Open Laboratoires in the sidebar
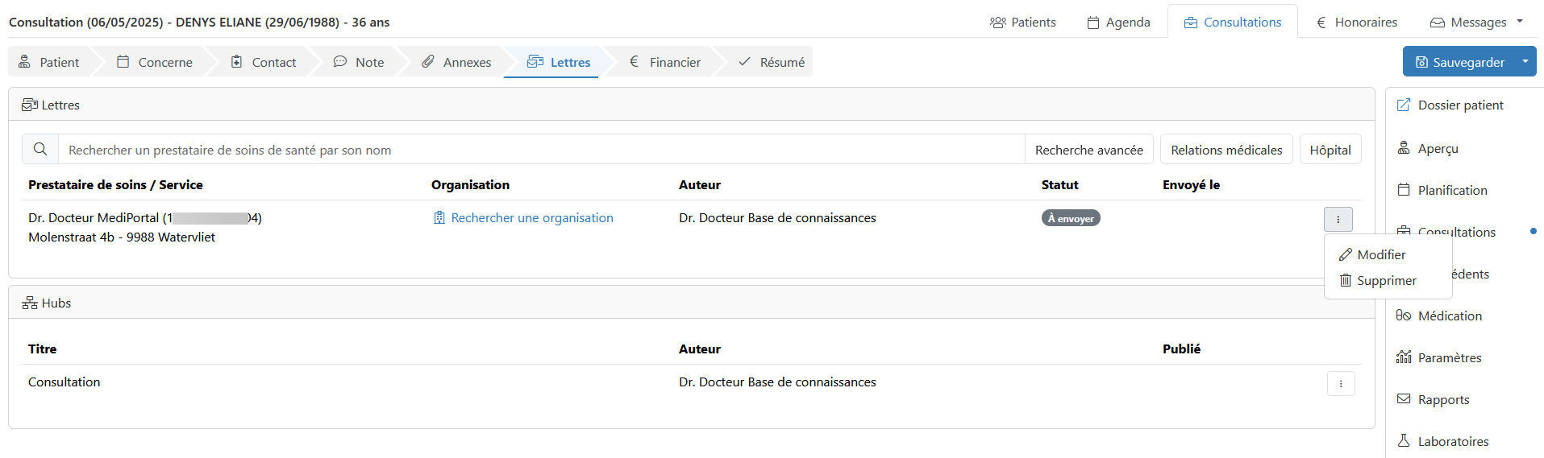The image size is (1544, 458). tap(1453, 441)
